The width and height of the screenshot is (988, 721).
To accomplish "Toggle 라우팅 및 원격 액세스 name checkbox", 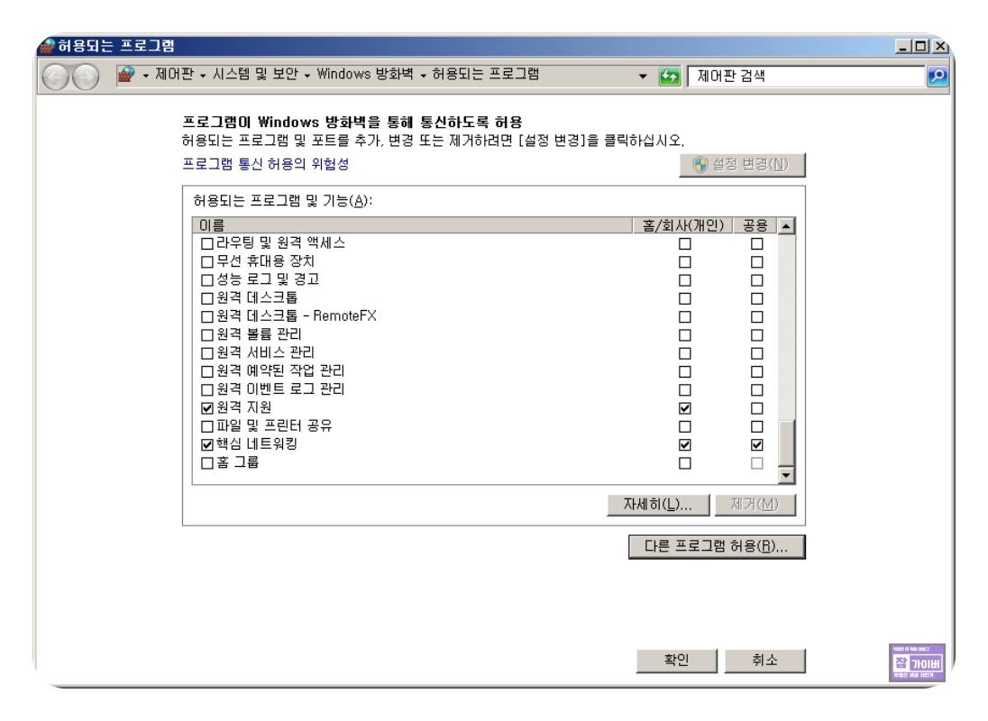I will (x=206, y=243).
